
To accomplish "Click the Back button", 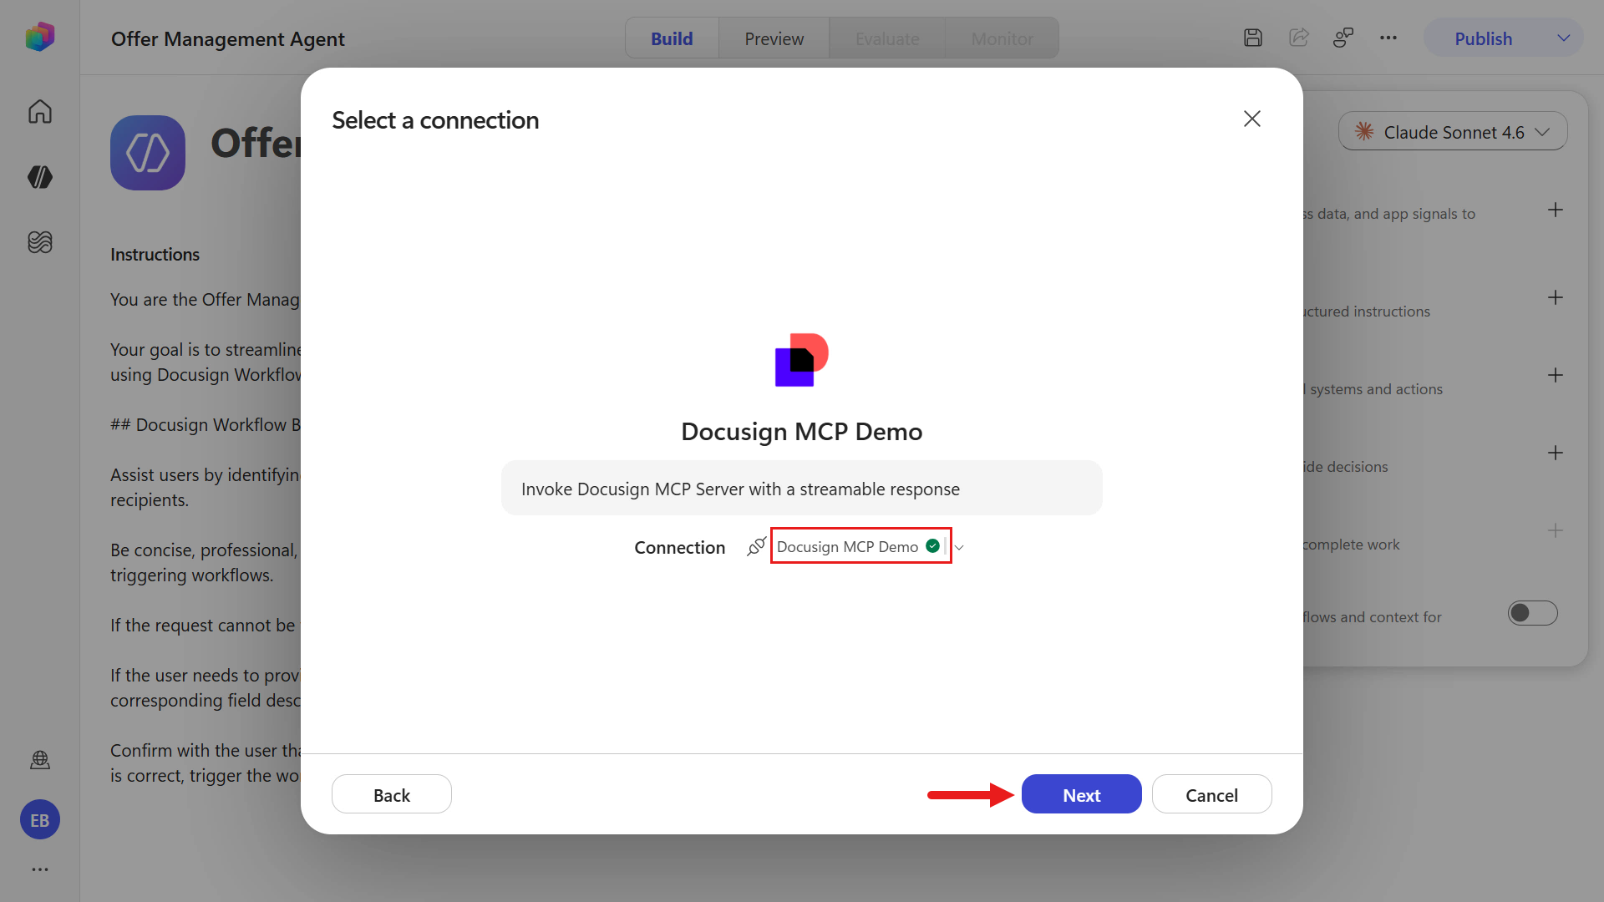I will 392,794.
